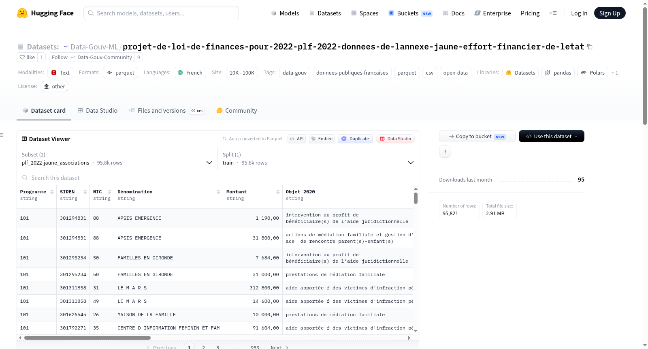The width and height of the screenshot is (648, 349).
Task: Click the 10K - 100K size tag
Action: [242, 73]
